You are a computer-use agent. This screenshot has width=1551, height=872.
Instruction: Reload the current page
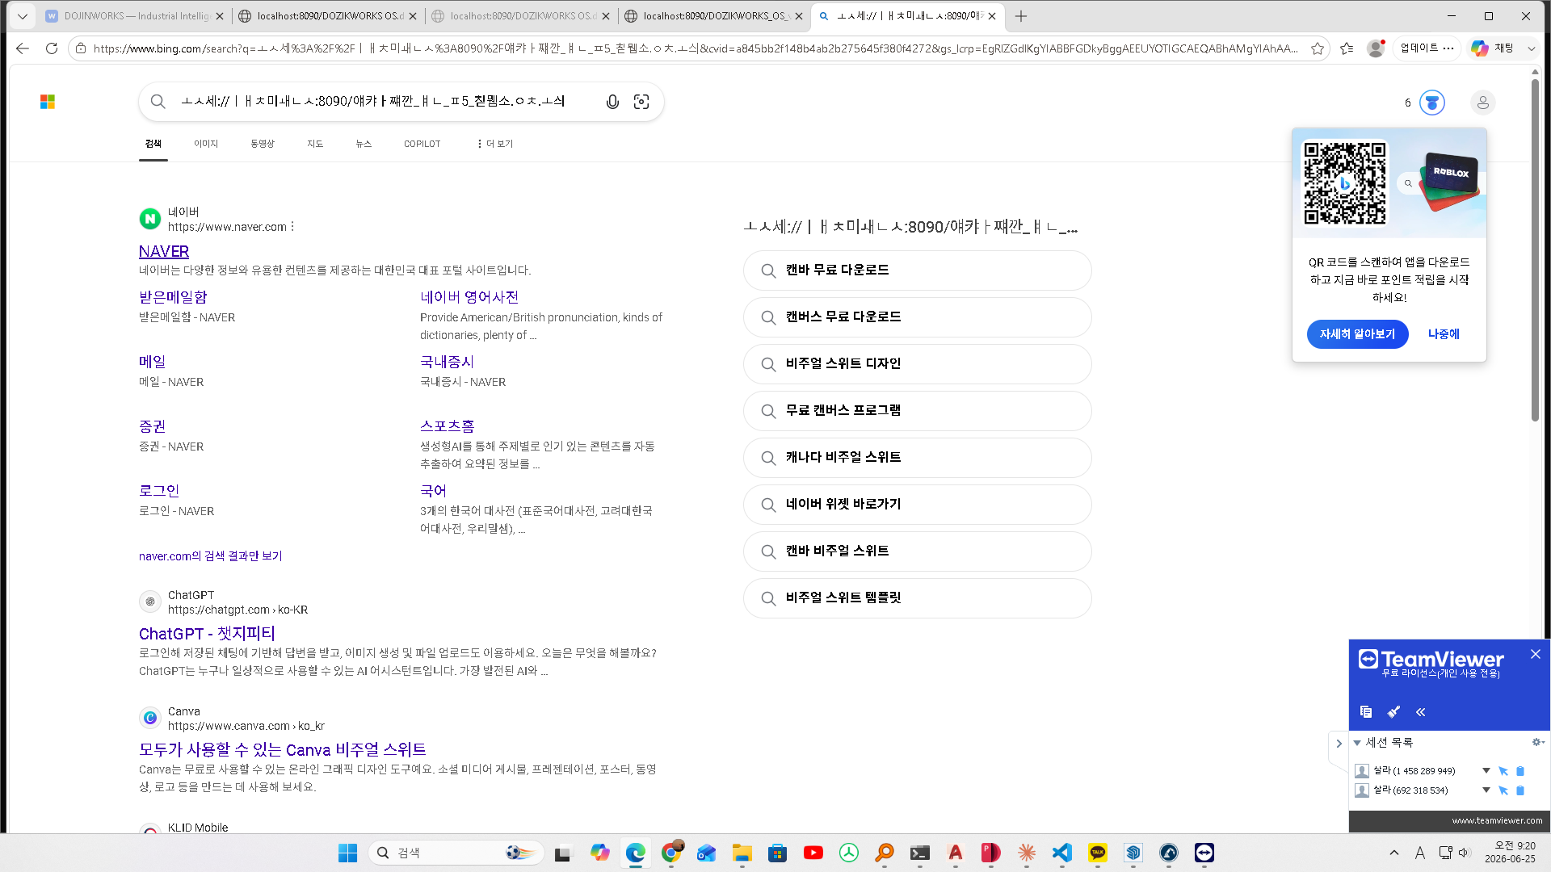tap(52, 48)
